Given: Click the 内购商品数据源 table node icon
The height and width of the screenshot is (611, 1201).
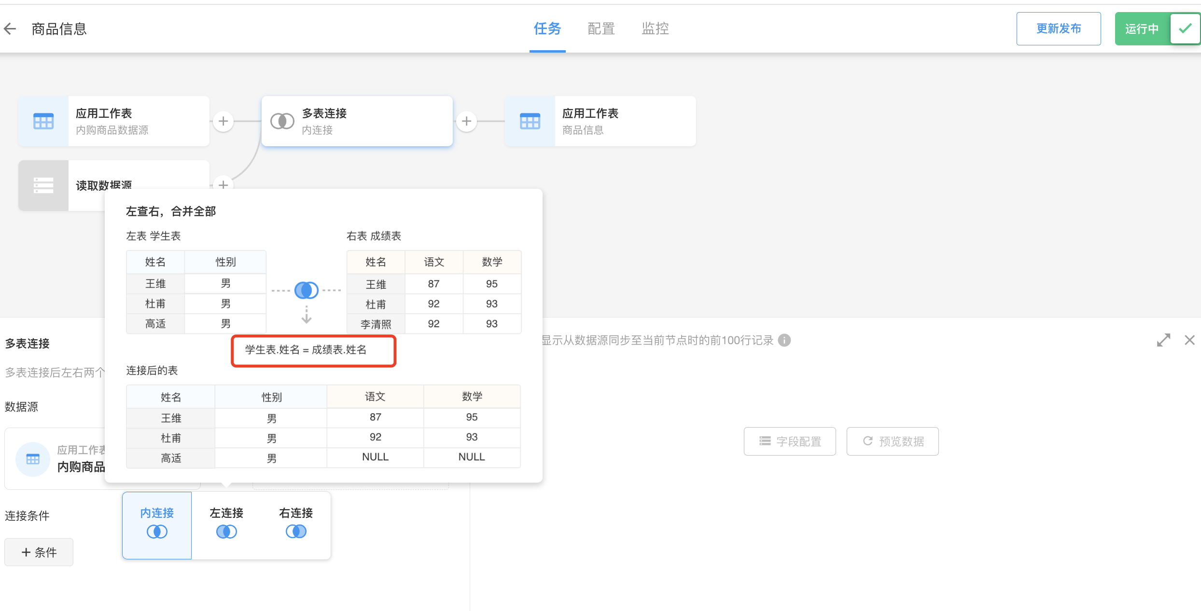Looking at the screenshot, I should [43, 121].
